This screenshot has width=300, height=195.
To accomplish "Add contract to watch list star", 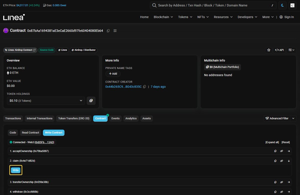I will [269, 50].
